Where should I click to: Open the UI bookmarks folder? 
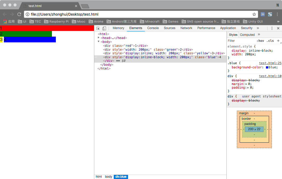pyautogui.click(x=22, y=22)
